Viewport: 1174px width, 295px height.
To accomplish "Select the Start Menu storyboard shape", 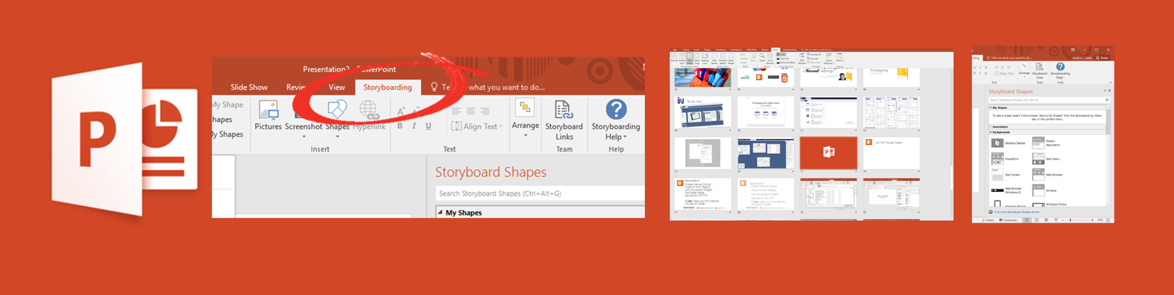I will tap(1045, 158).
